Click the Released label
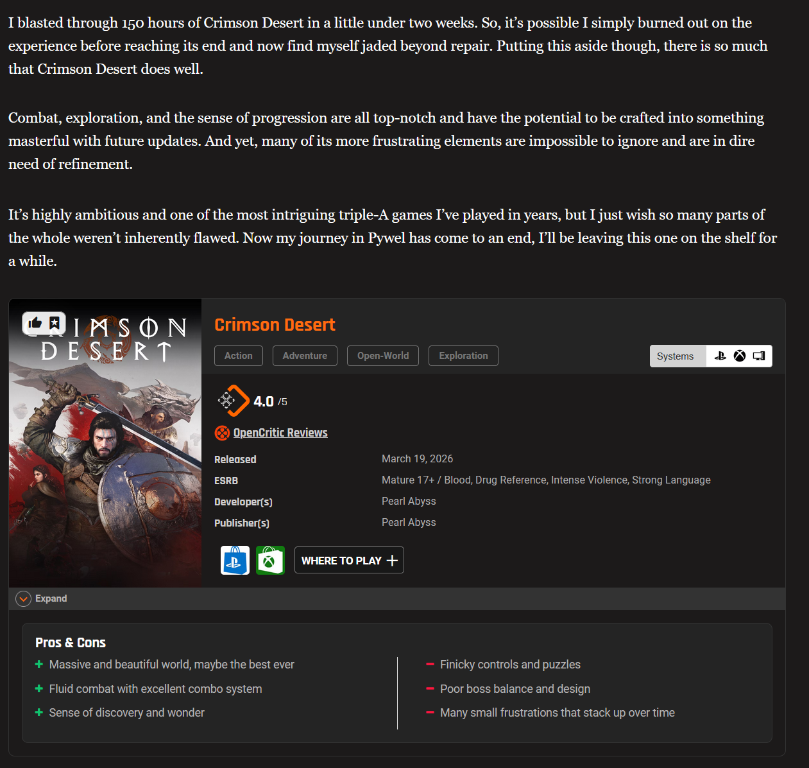 click(x=235, y=459)
